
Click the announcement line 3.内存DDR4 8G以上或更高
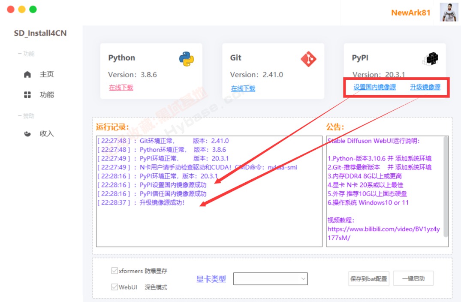pyautogui.click(x=365, y=176)
